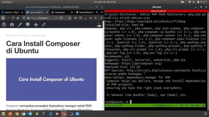This screenshot has height=117, width=209.
Task: Bookmark this page with star icon
Action: point(70,18)
